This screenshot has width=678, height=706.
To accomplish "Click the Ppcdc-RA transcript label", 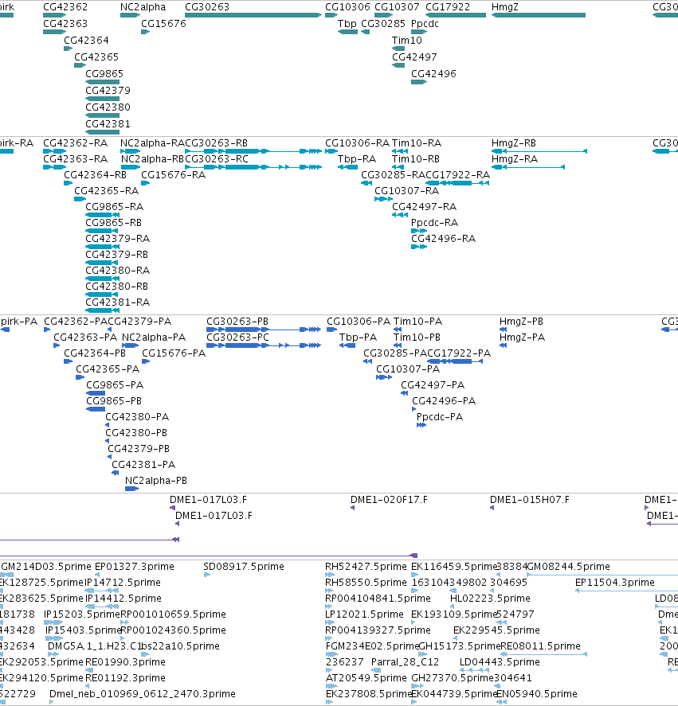I will coord(434,222).
